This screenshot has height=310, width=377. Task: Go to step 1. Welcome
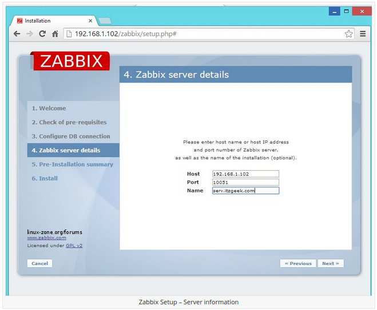[x=49, y=108]
